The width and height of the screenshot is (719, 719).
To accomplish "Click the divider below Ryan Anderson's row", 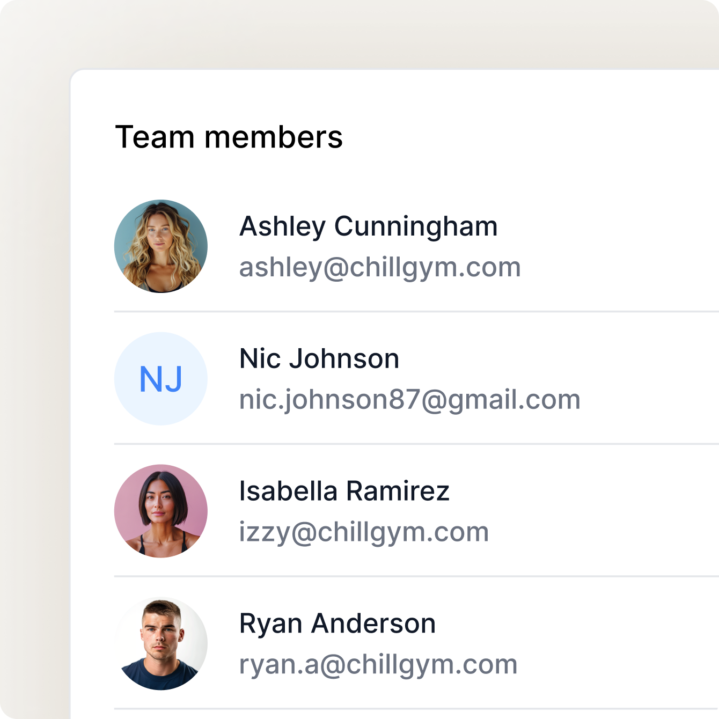I will point(416,709).
